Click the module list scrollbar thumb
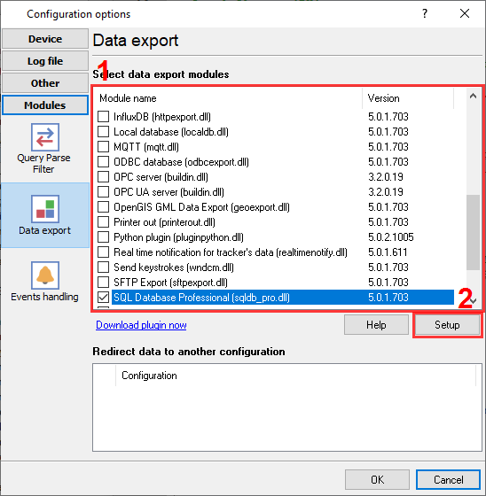Image resolution: width=486 pixels, height=496 pixels. point(473,232)
